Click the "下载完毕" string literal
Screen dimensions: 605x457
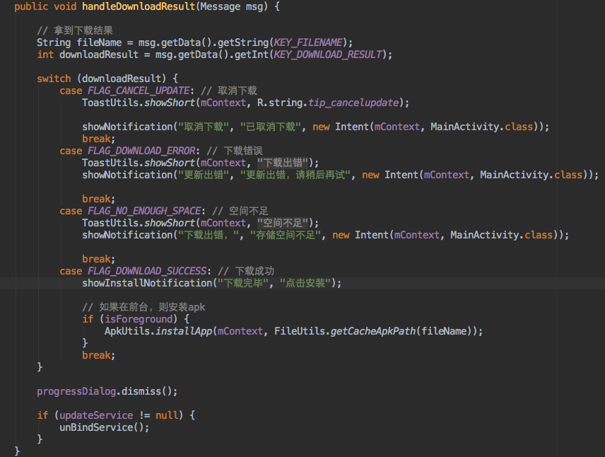(x=243, y=283)
